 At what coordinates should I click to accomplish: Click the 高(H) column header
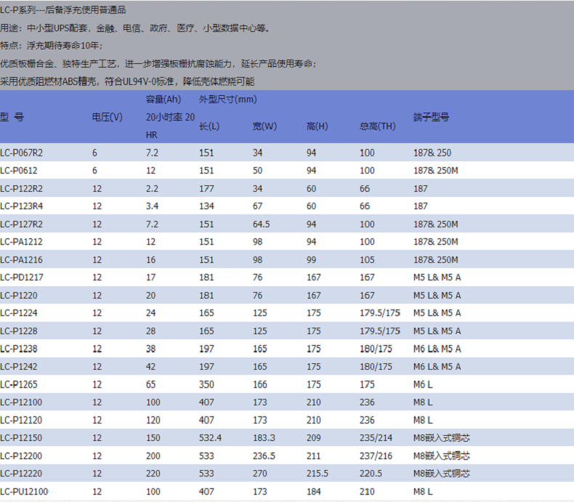(x=318, y=126)
